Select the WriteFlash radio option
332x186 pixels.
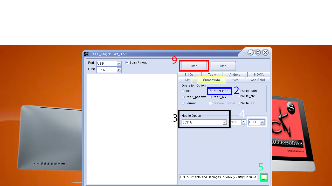239,91
